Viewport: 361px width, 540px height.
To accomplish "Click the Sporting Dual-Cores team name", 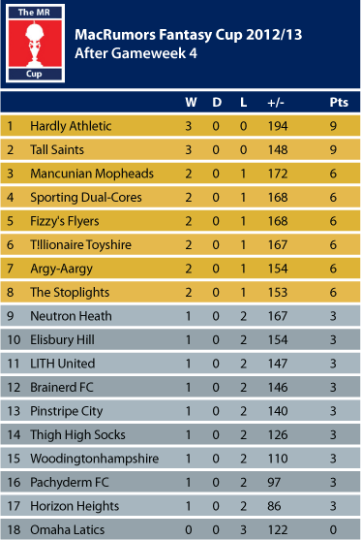I will [x=86, y=198].
